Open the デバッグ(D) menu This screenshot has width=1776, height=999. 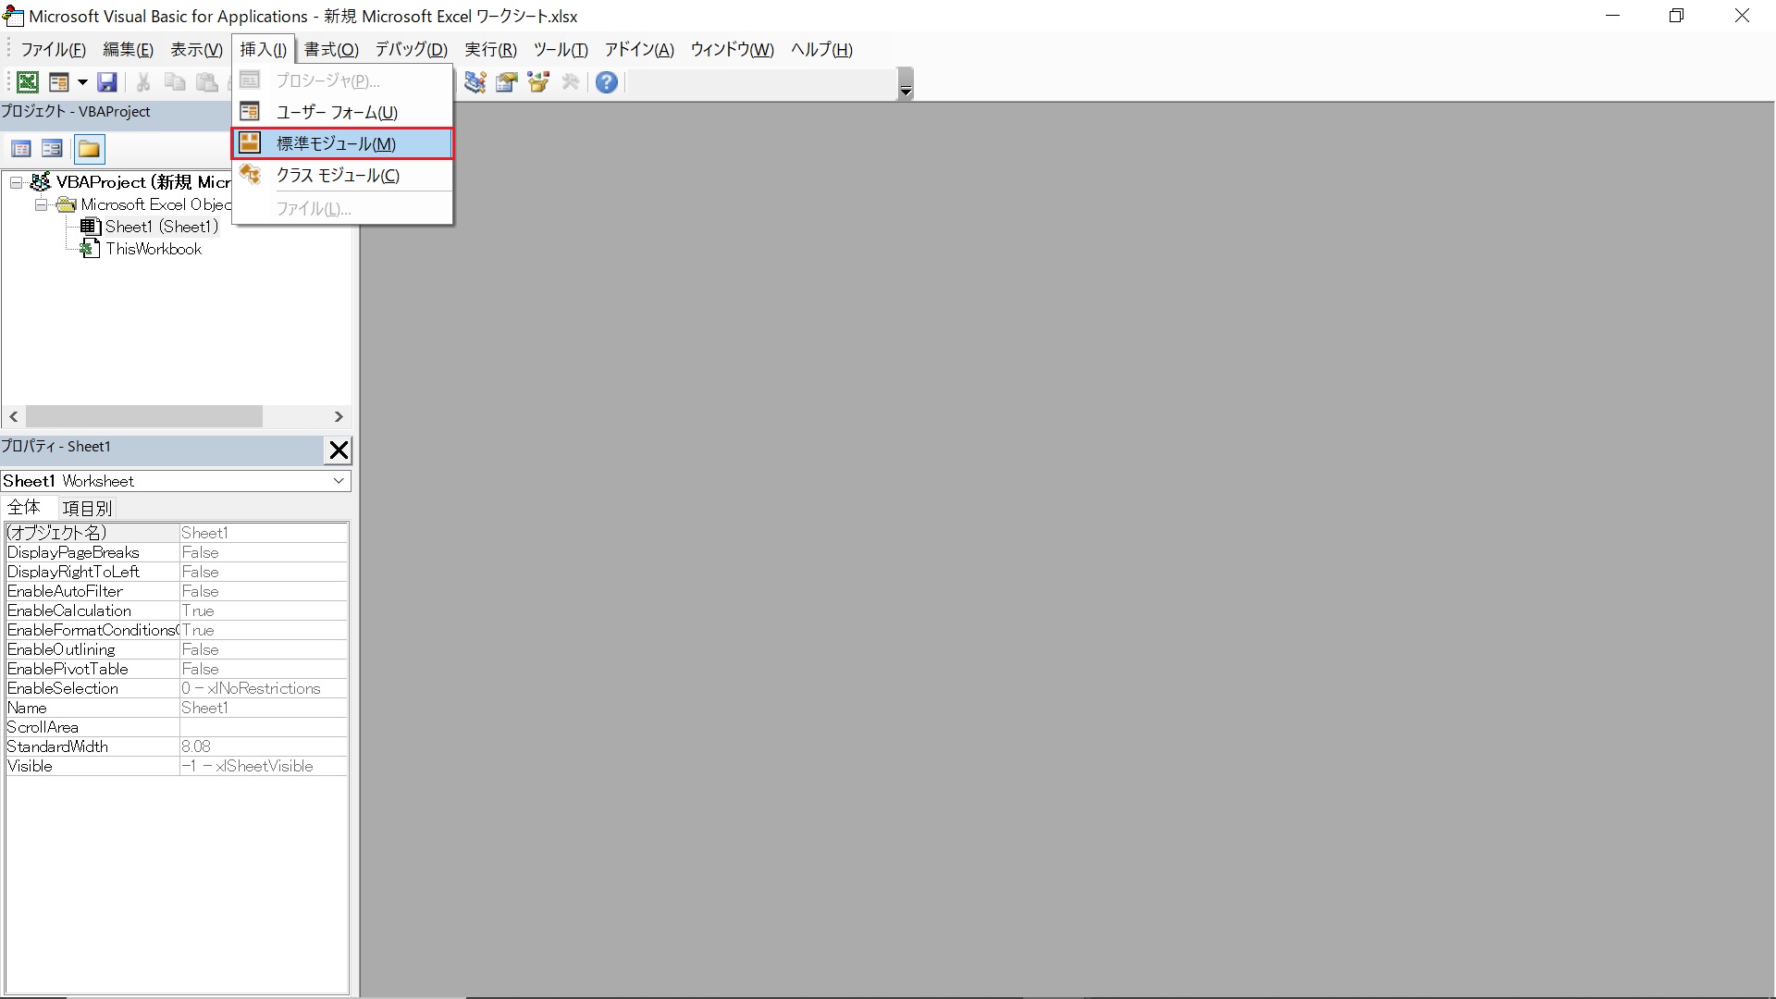(x=411, y=50)
